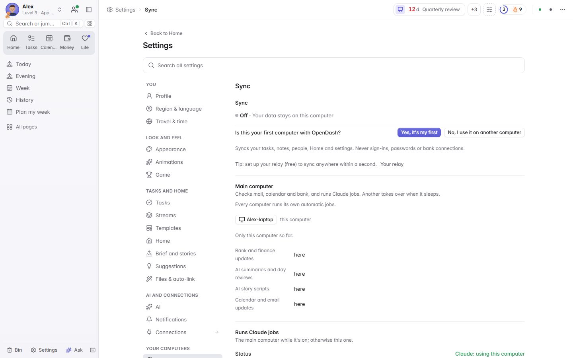Open the Tasks section icon in top nav
This screenshot has height=358, width=573.
[x=31, y=42]
